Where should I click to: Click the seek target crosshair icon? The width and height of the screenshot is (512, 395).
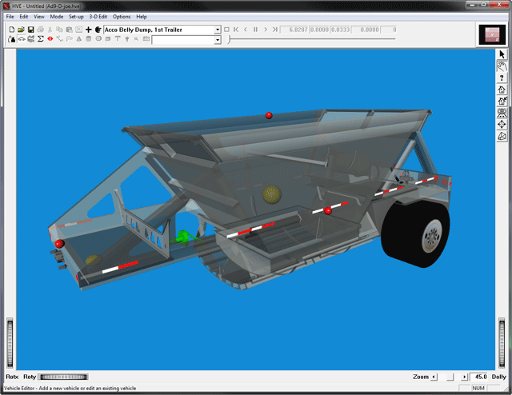[502, 124]
